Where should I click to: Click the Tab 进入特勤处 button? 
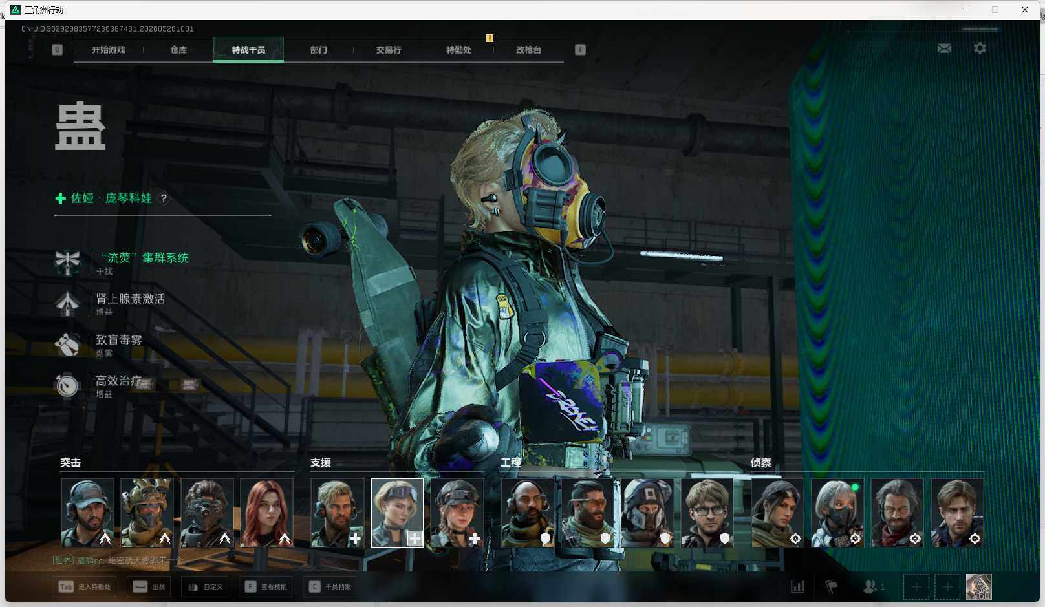[x=85, y=587]
